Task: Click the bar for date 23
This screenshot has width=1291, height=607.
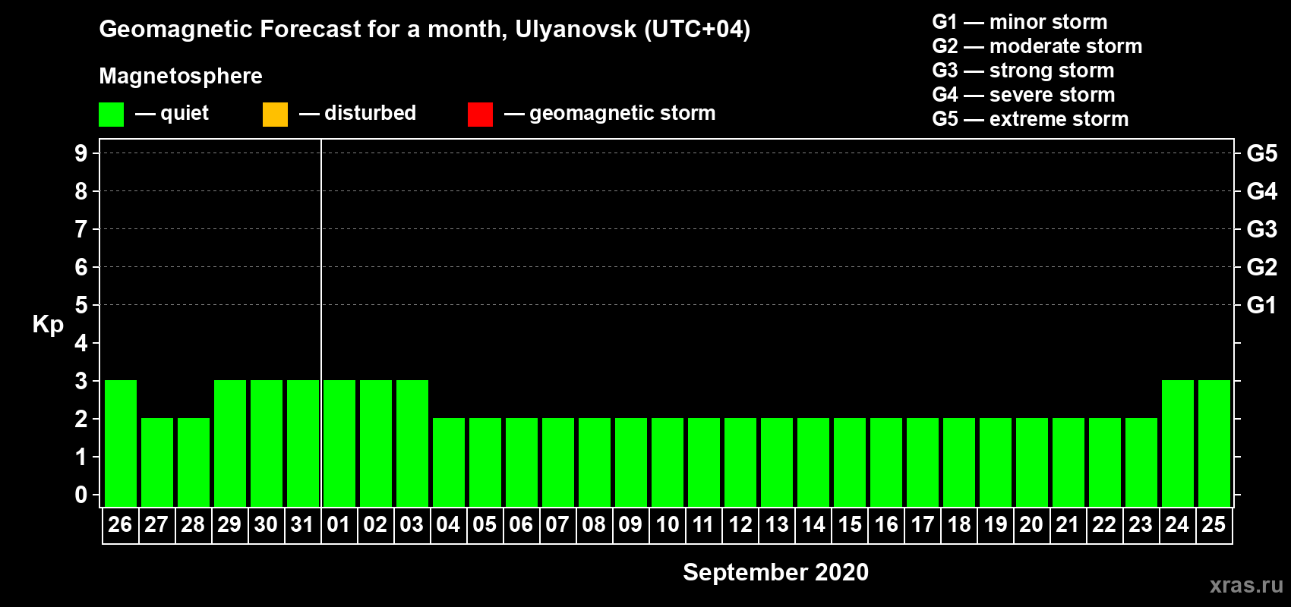Action: pos(1141,462)
